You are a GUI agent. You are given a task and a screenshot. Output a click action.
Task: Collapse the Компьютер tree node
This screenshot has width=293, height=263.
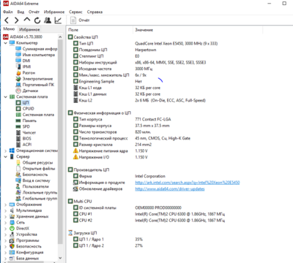point(6,43)
